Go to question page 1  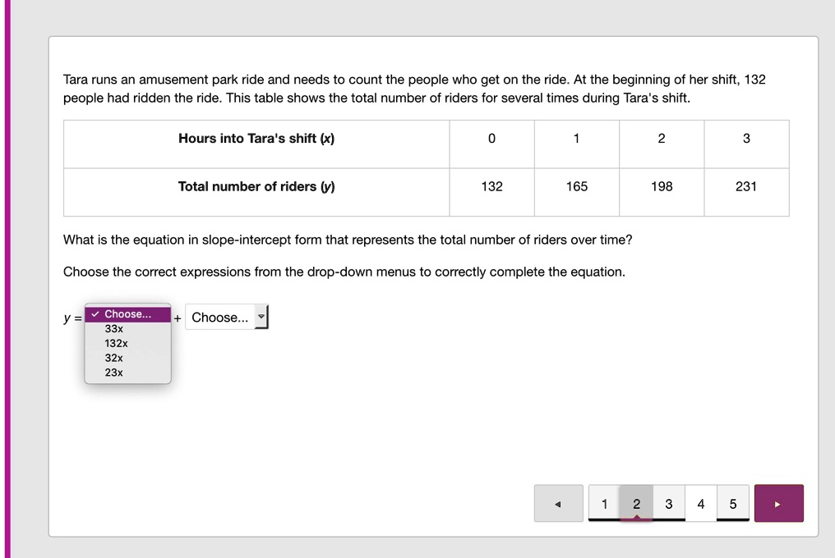point(604,503)
